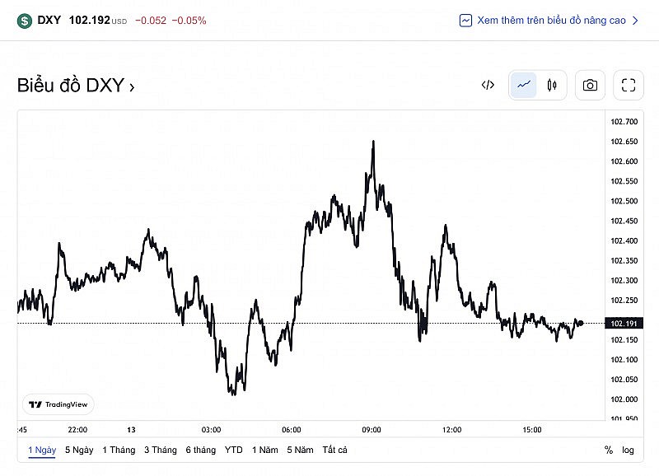
Task: Choose the 5 Năm time range
Action: tap(300, 450)
